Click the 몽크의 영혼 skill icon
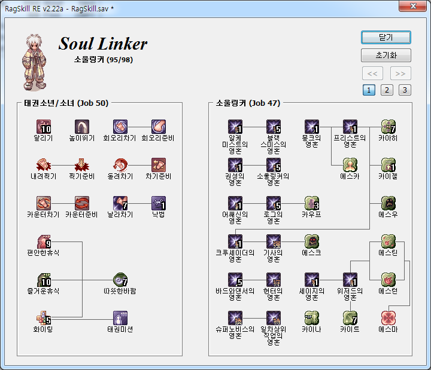Screen dimensions: 431x370 pyautogui.click(x=312, y=127)
